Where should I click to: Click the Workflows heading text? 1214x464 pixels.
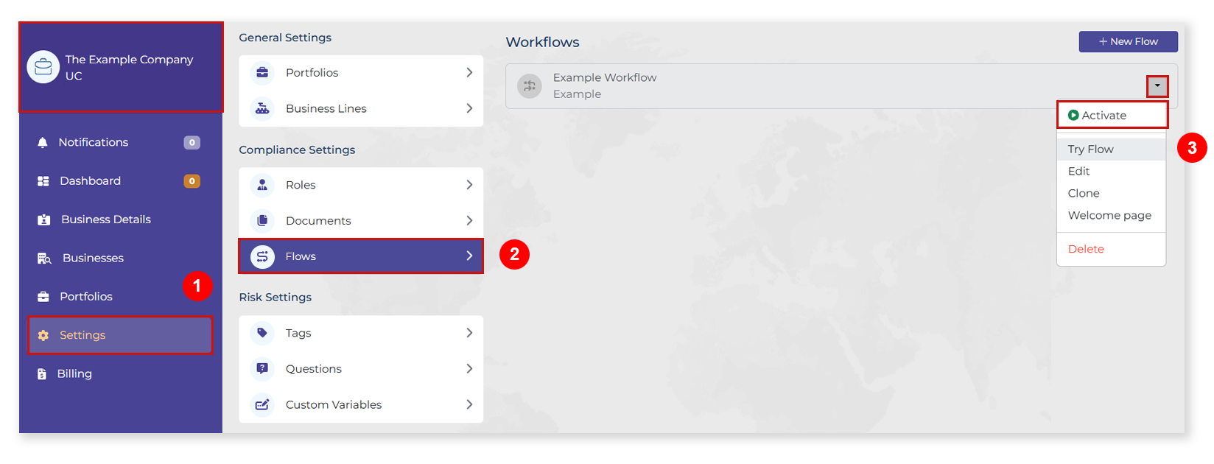[543, 43]
